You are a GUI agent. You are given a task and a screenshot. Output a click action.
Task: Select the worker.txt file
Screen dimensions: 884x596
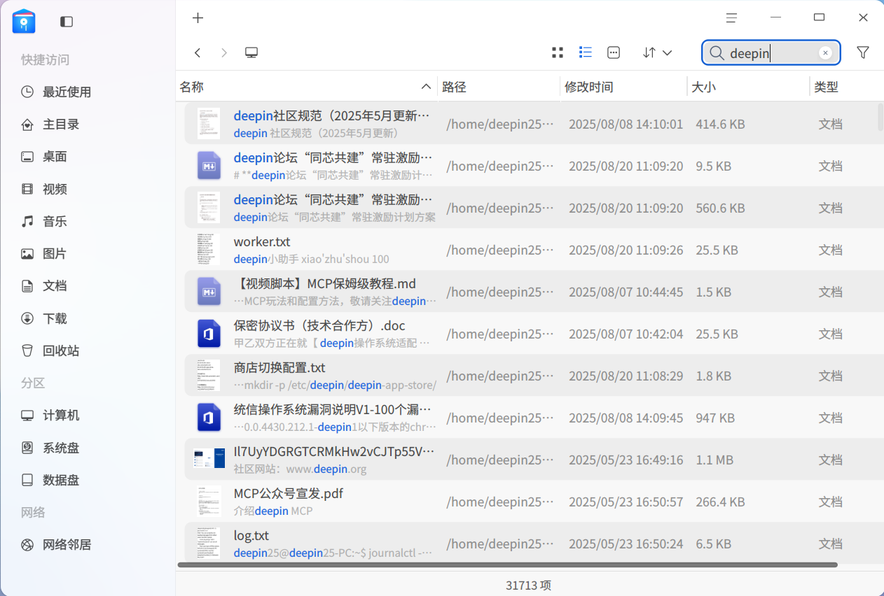point(262,242)
